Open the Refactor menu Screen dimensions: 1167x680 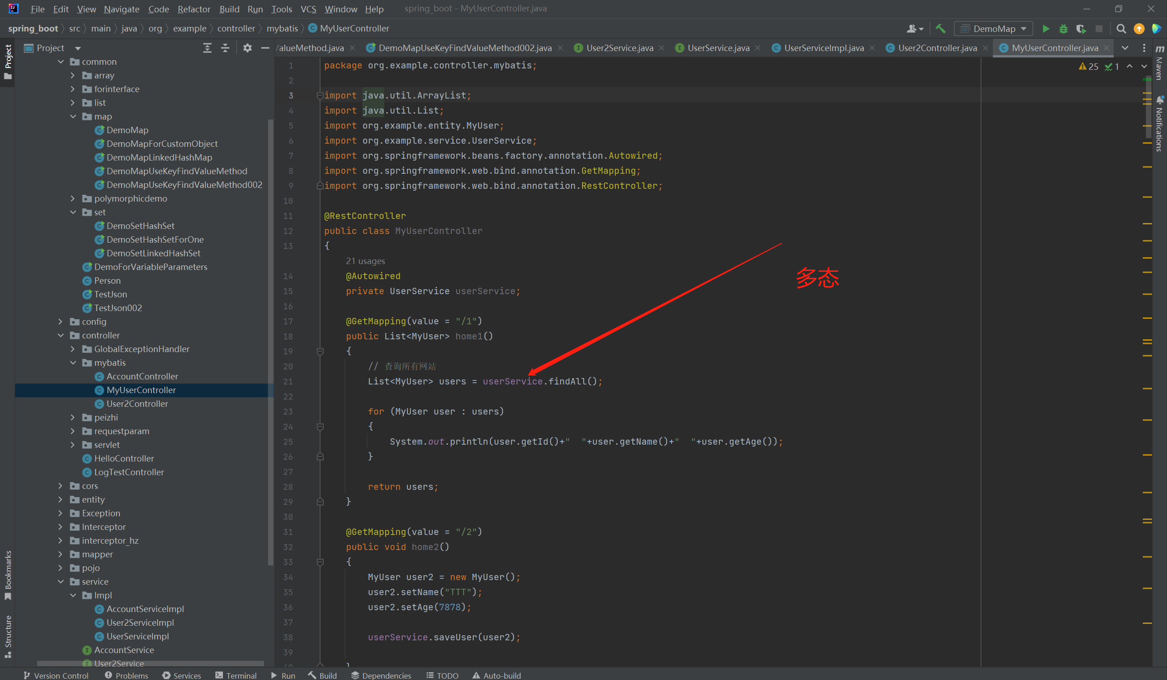click(194, 9)
